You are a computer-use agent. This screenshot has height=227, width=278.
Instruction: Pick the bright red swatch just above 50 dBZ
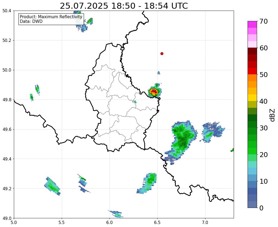[x=252, y=71]
